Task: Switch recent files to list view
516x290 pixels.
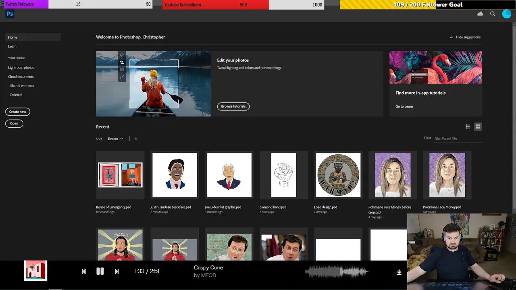Action: click(x=468, y=126)
